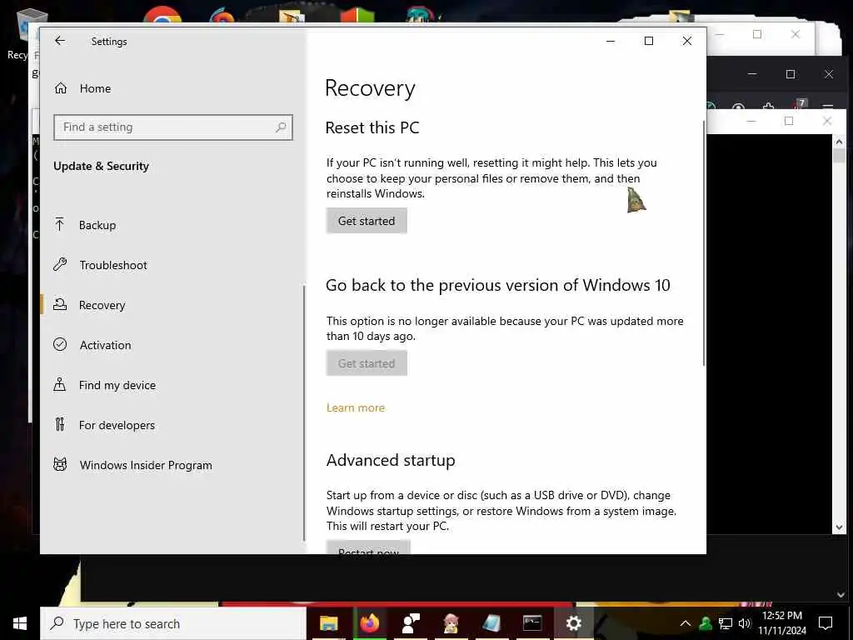Screen dimensions: 853x640
Task: Click the magnifier in Find a setting
Action: tap(281, 127)
